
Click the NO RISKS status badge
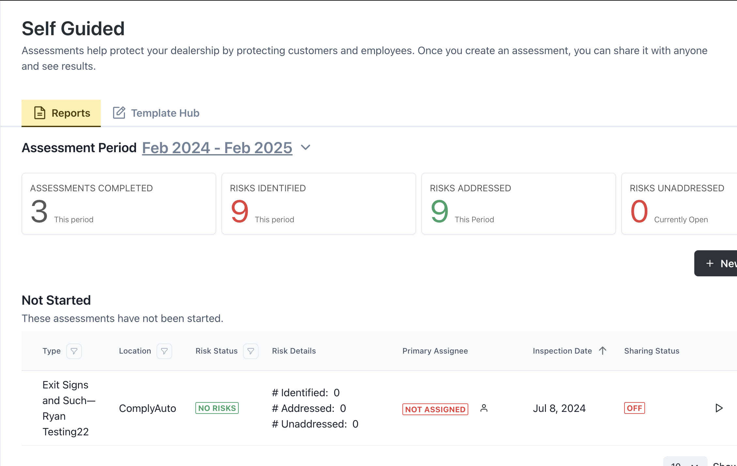pyautogui.click(x=217, y=408)
